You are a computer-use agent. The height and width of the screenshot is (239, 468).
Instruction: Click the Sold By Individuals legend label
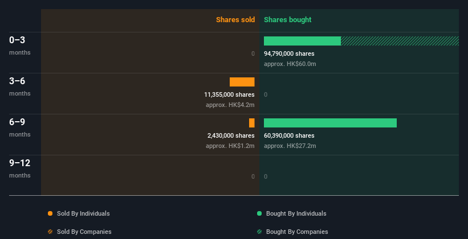coord(83,213)
